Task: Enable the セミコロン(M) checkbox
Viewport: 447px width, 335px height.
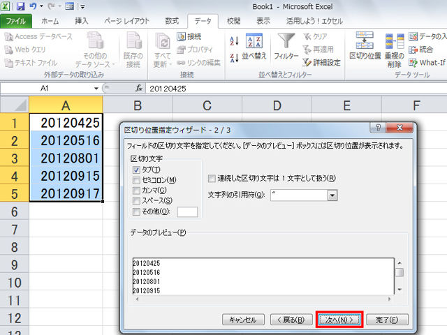Action: (136, 180)
